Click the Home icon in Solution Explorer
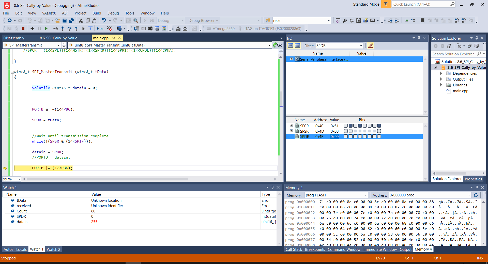The height and width of the screenshot is (264, 488). pyautogui.click(x=449, y=46)
